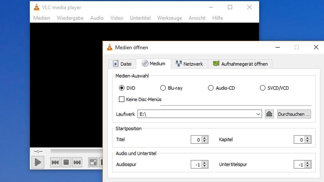
Task: Click the elapsed time label --:-- in VLC
Action: (38, 151)
